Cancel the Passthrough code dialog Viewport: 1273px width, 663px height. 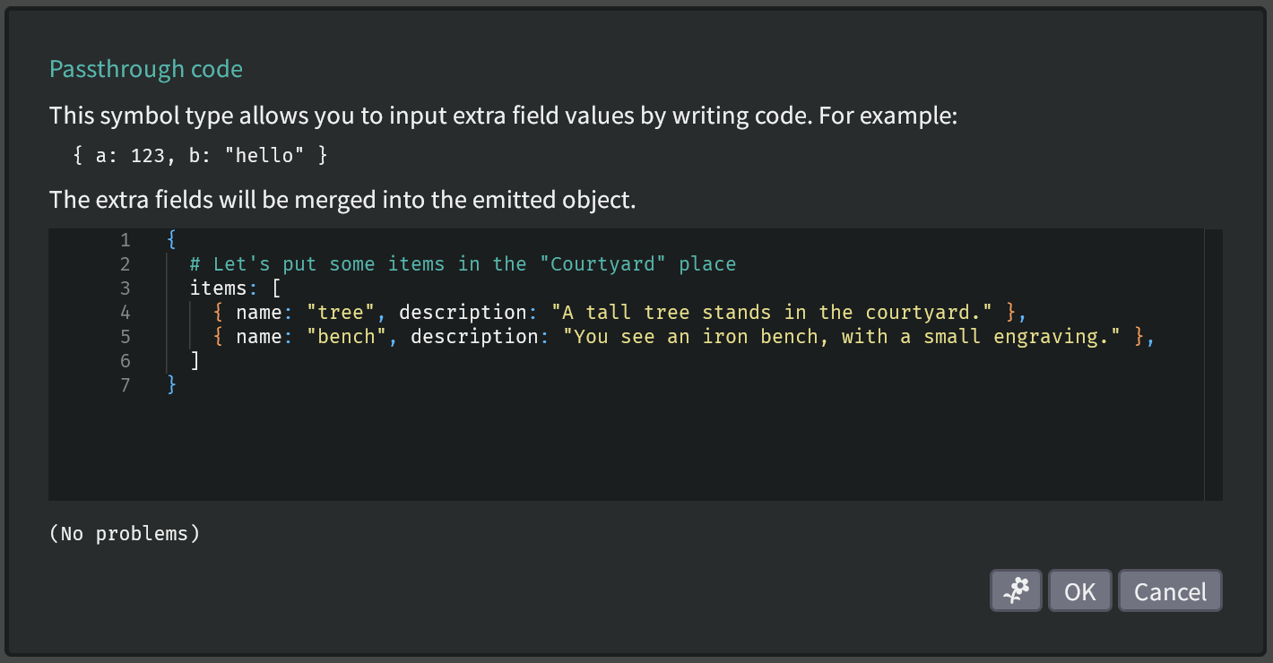[x=1169, y=591]
